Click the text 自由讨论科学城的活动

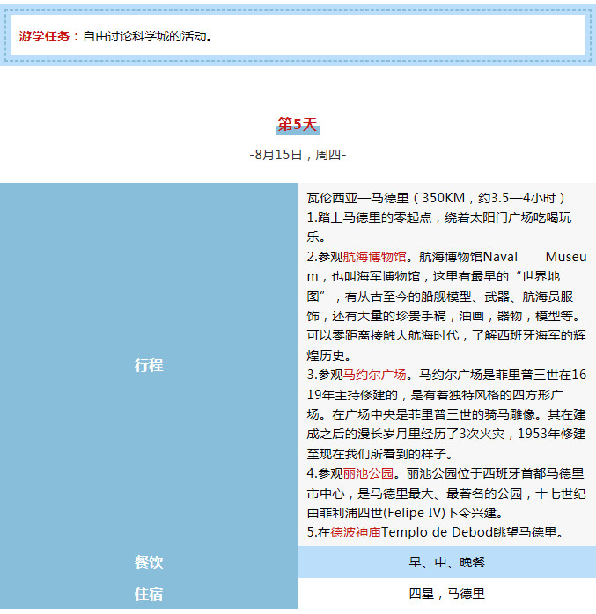pos(148,36)
